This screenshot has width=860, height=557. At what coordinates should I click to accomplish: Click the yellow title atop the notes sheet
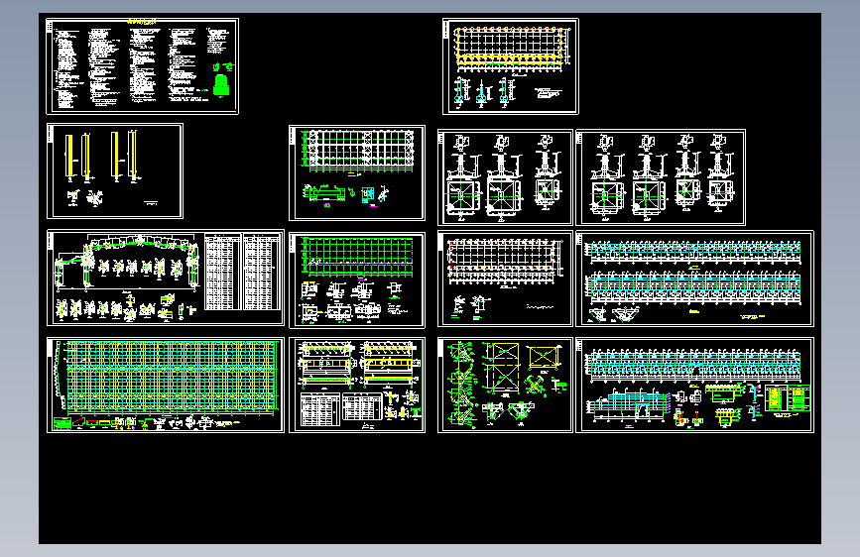tap(142, 22)
